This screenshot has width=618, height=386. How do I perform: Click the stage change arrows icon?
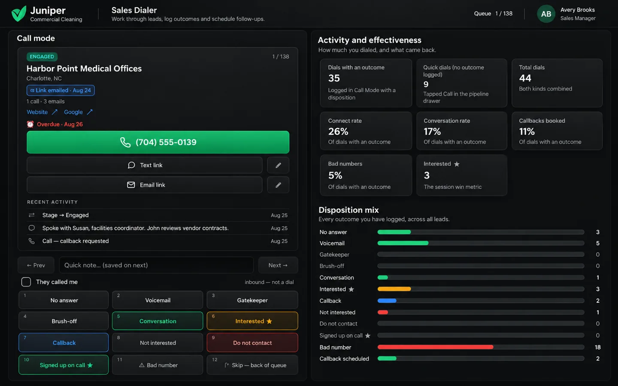point(31,215)
